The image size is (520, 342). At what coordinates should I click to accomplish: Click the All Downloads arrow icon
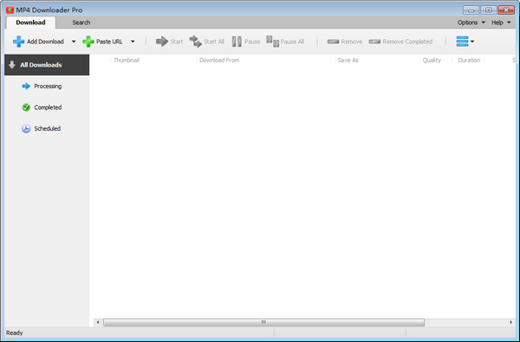coord(12,65)
